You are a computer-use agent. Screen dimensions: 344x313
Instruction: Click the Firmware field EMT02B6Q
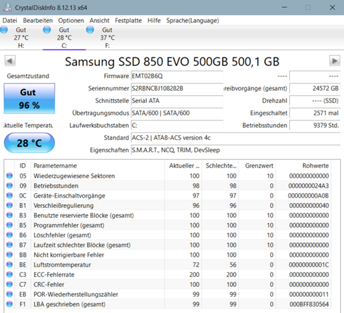pyautogui.click(x=177, y=76)
